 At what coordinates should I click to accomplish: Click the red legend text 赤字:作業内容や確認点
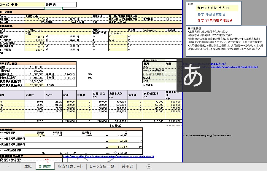pos(215,20)
